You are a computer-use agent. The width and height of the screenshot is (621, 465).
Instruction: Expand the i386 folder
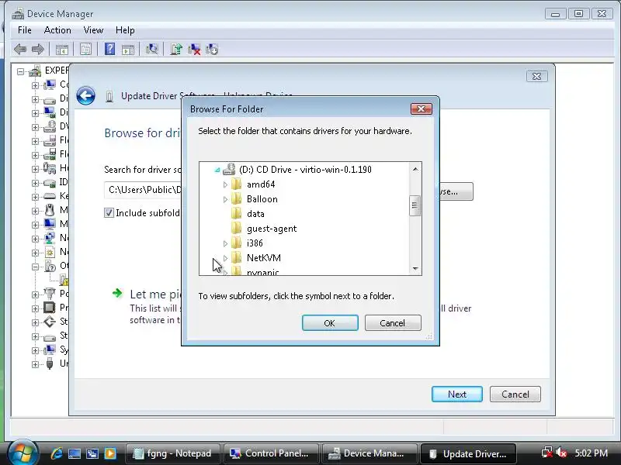225,243
